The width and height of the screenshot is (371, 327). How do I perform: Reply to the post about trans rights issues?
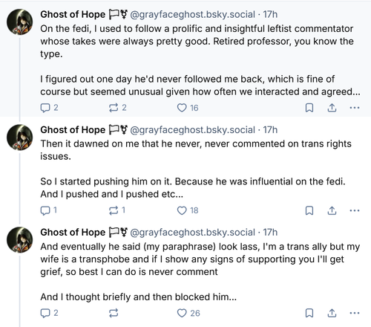point(49,210)
